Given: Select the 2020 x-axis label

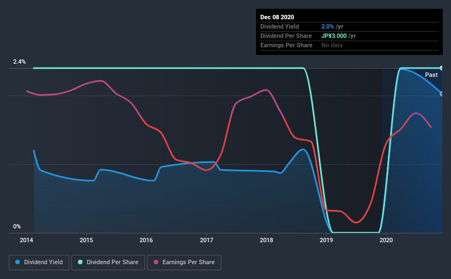Looking at the screenshot, I should click(x=386, y=240).
